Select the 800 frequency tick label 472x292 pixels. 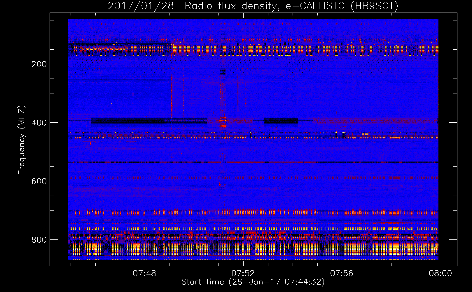click(39, 240)
